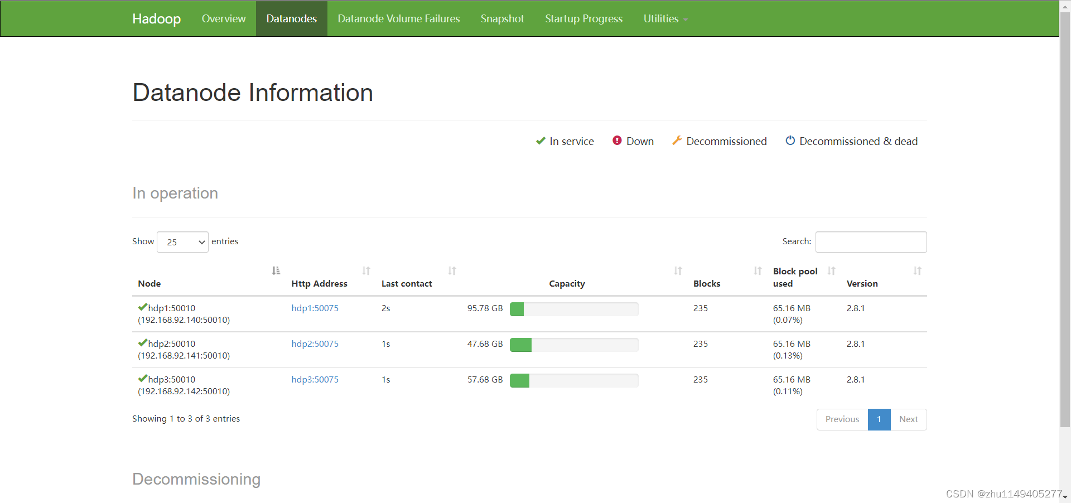Sort by Blocks column icon
This screenshot has height=503, width=1071.
758,271
